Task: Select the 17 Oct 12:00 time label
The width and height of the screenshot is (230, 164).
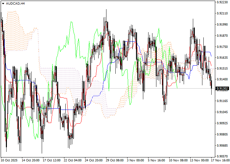Action: click(x=52, y=160)
